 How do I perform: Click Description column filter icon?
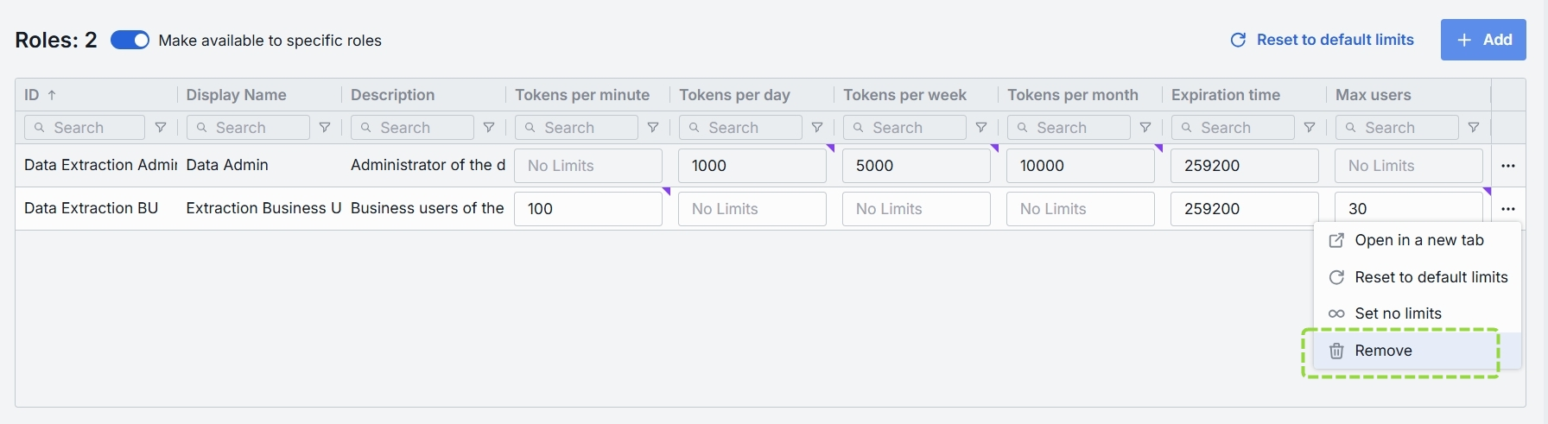point(489,128)
